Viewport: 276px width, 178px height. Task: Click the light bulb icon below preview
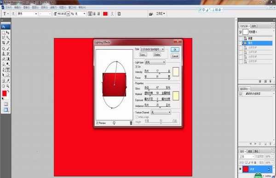point(114,123)
